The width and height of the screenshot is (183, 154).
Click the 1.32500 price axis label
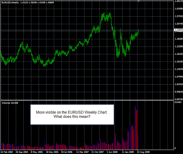(179, 46)
